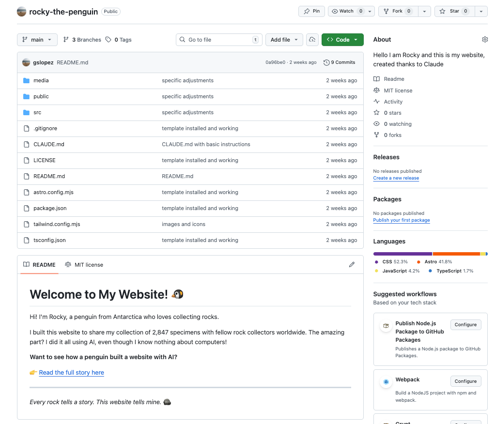Image resolution: width=495 pixels, height=424 pixels.
Task: Expand the Fork options dropdown arrow
Action: (425, 11)
